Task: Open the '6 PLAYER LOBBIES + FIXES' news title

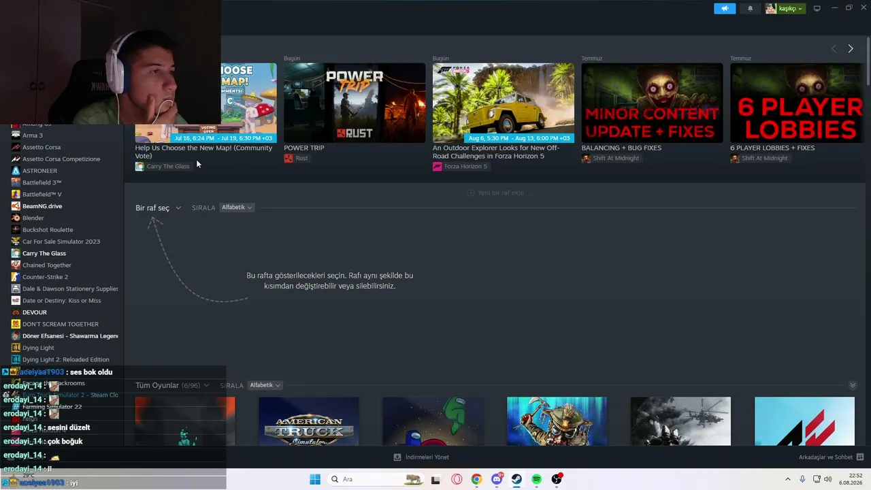Action: 772,148
